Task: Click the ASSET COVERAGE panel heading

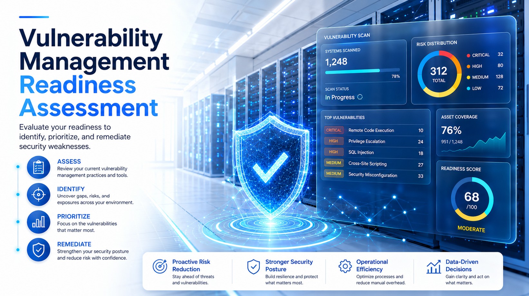Action: coord(459,117)
